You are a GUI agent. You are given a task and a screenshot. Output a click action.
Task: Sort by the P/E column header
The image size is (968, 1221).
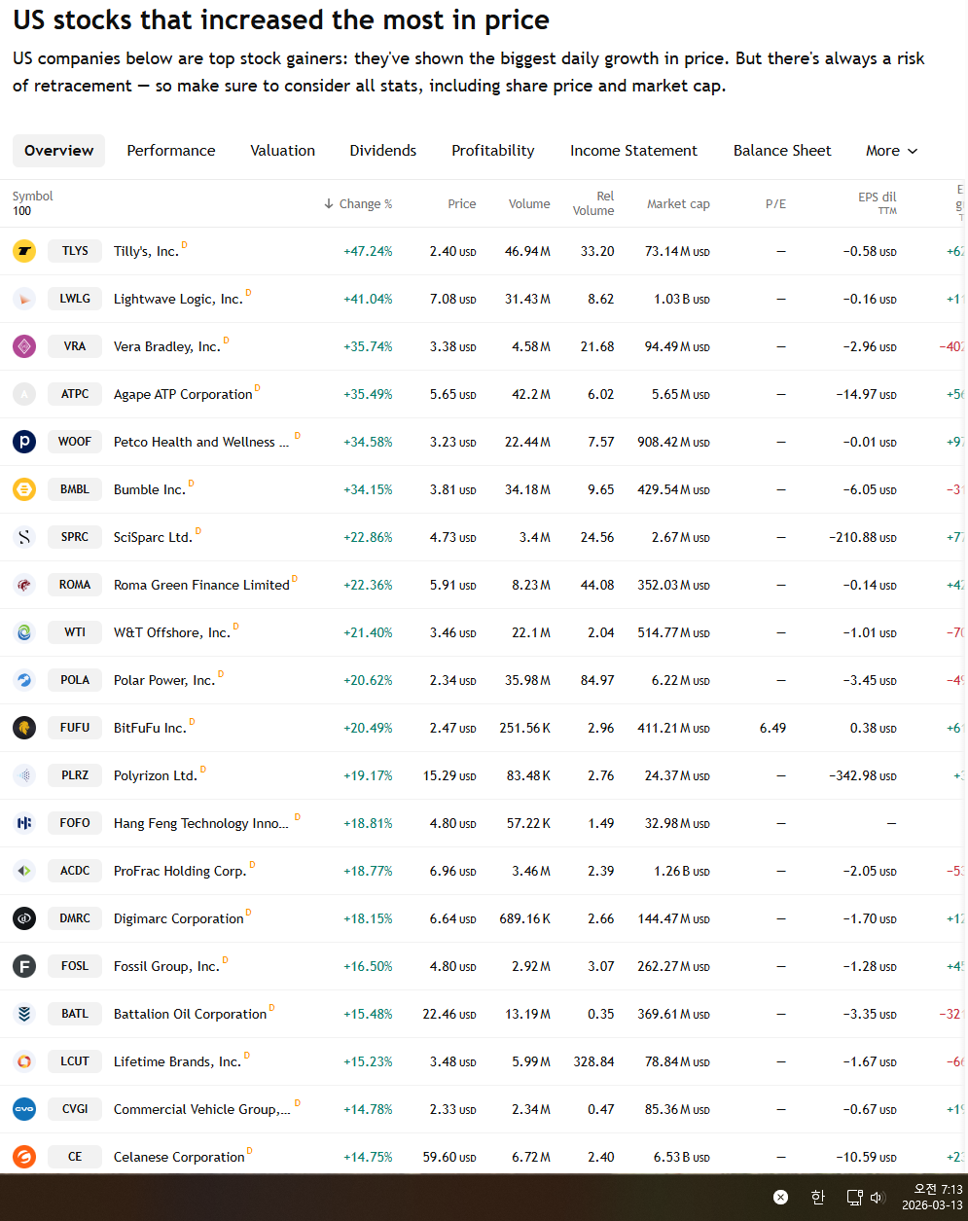pyautogui.click(x=775, y=203)
